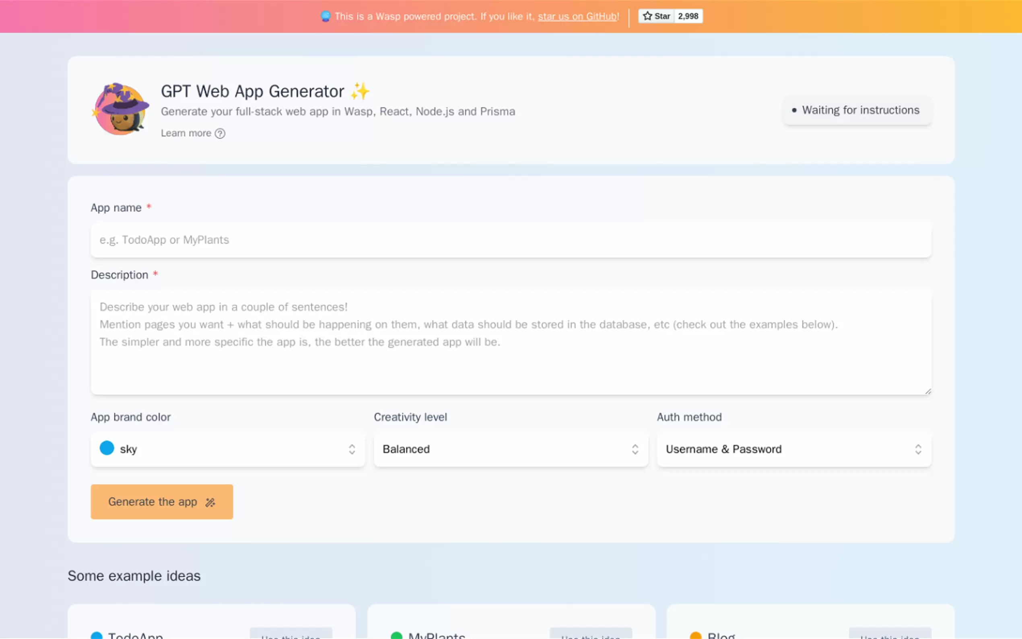Click the question mark help icon
This screenshot has width=1022, height=639.
point(220,134)
